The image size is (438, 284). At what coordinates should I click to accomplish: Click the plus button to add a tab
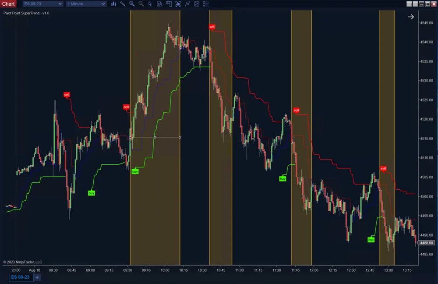(x=37, y=277)
